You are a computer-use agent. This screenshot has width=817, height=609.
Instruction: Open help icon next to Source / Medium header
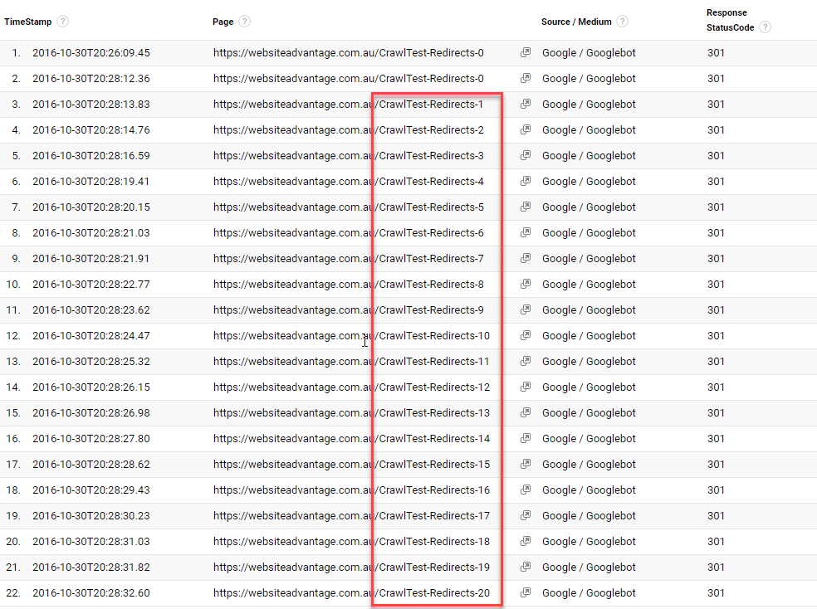622,22
